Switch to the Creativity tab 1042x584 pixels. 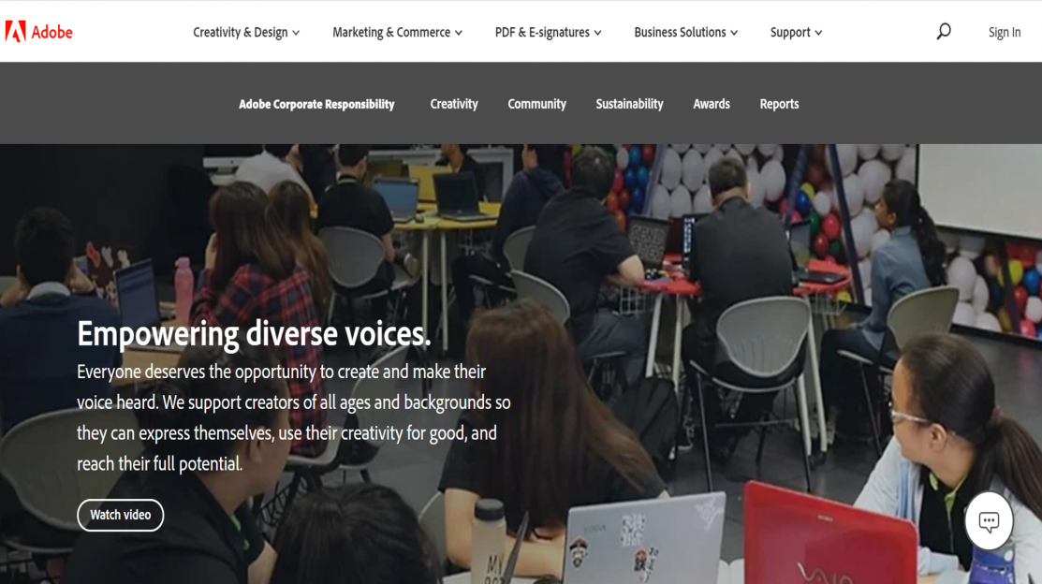[x=454, y=104]
